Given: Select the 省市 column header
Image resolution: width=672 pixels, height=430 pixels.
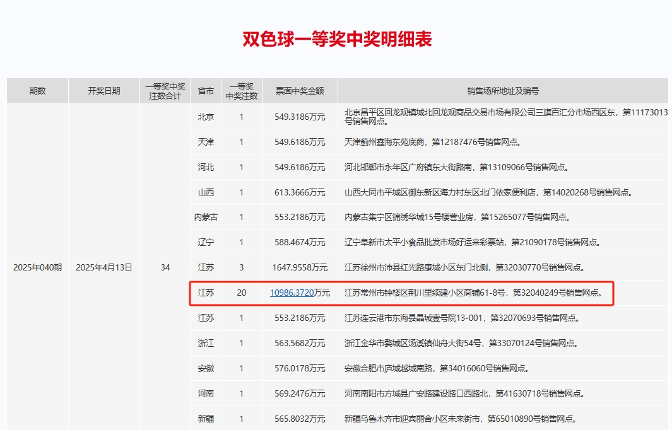Looking at the screenshot, I should (x=206, y=91).
